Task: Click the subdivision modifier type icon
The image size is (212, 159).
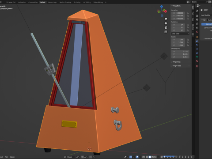Action: tap(204, 20)
